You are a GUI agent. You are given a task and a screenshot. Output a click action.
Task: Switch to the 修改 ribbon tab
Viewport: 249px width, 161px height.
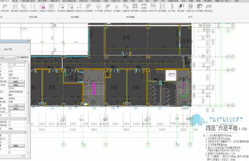237,1
